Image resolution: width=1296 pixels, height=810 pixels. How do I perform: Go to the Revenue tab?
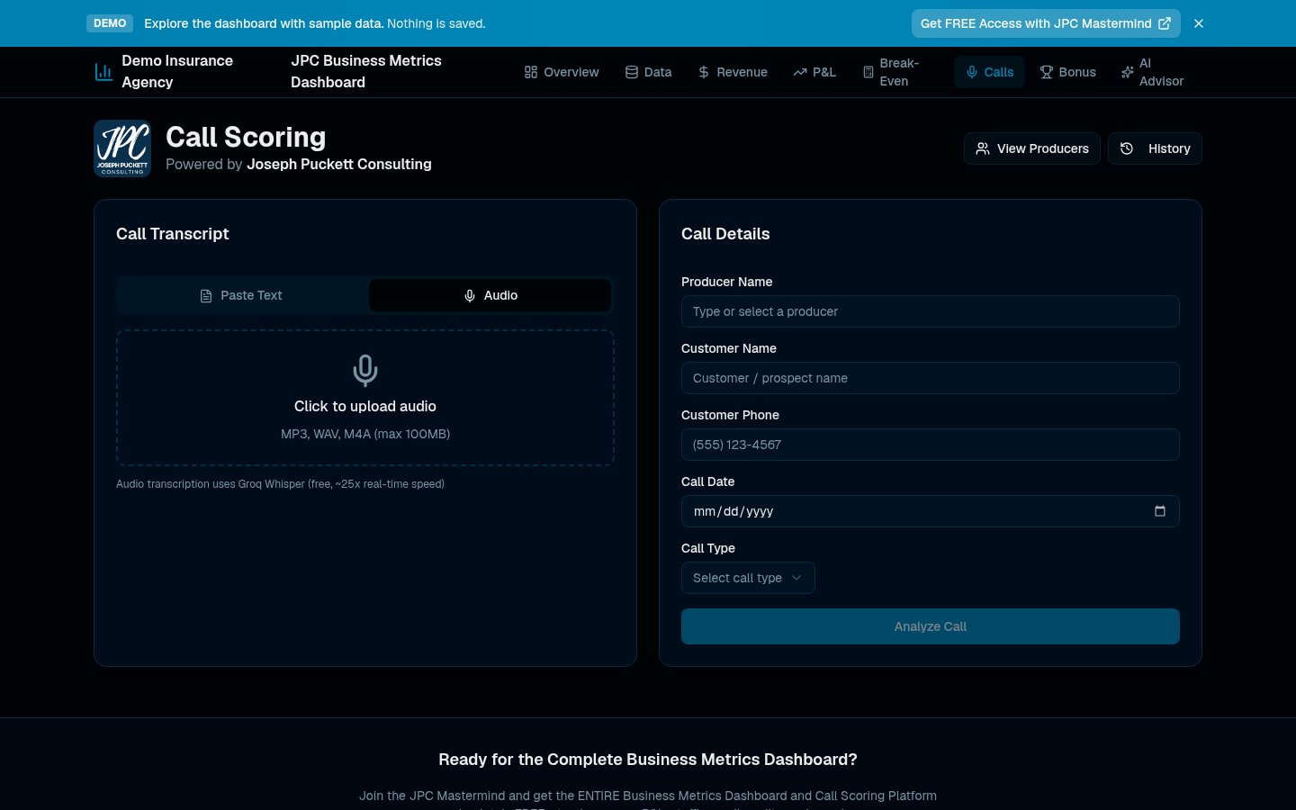733,72
